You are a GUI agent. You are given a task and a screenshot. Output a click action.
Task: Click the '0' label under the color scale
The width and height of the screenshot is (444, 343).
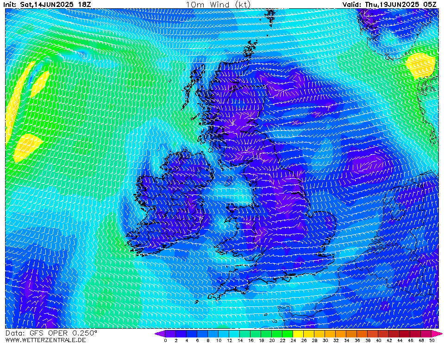(x=165, y=340)
